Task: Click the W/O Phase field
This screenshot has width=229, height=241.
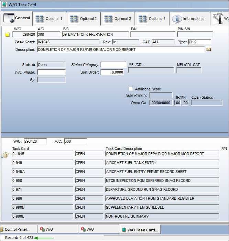Action: [x=52, y=72]
